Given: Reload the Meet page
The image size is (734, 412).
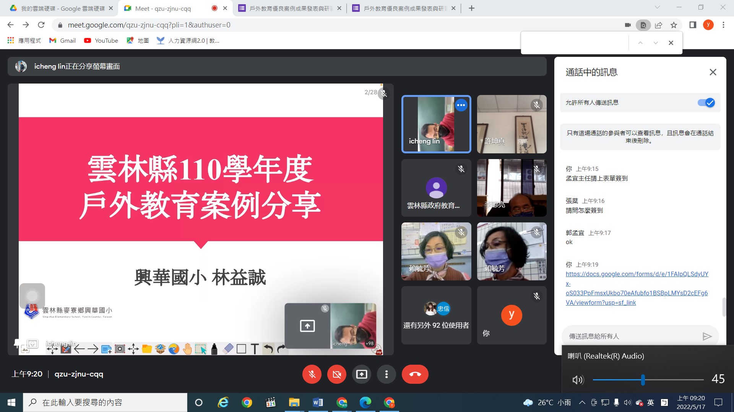Looking at the screenshot, I should click(41, 25).
